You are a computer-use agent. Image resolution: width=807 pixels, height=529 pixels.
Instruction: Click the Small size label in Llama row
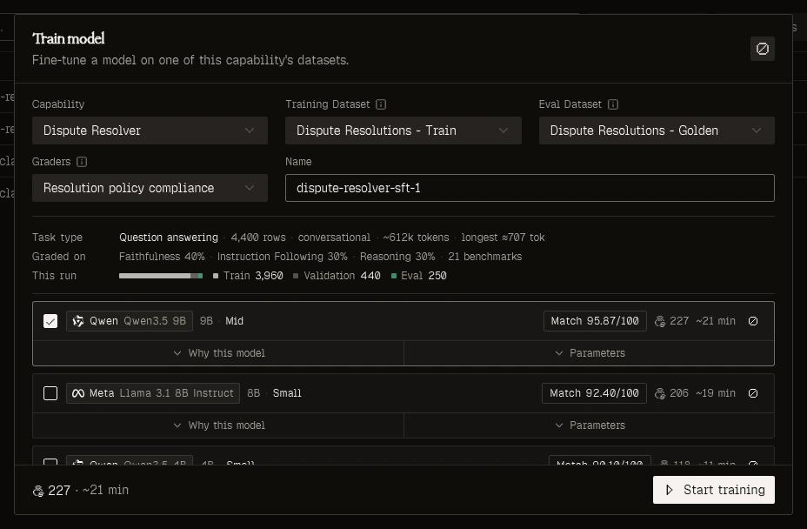[287, 393]
